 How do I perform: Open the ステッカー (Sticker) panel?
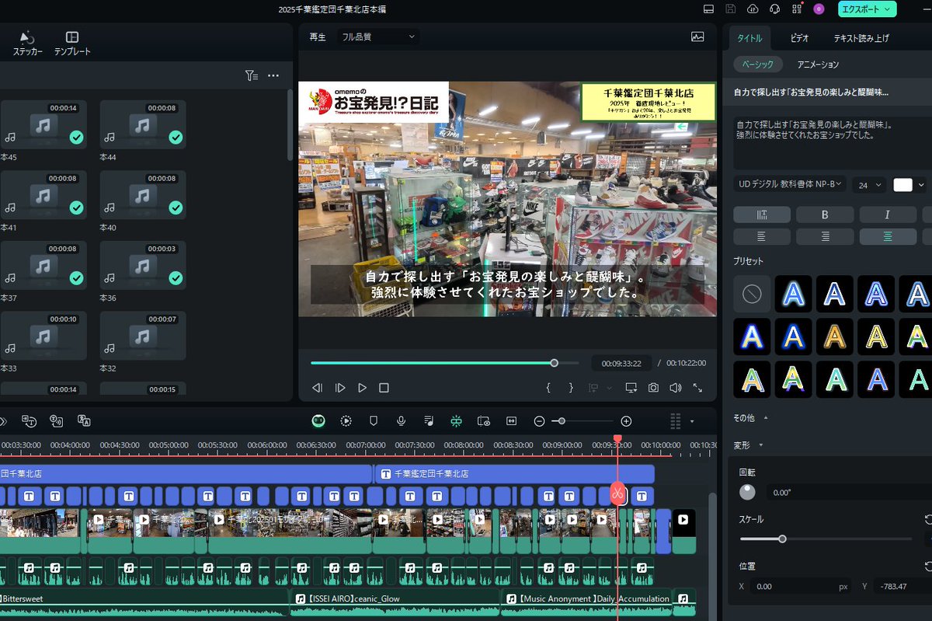coord(28,44)
